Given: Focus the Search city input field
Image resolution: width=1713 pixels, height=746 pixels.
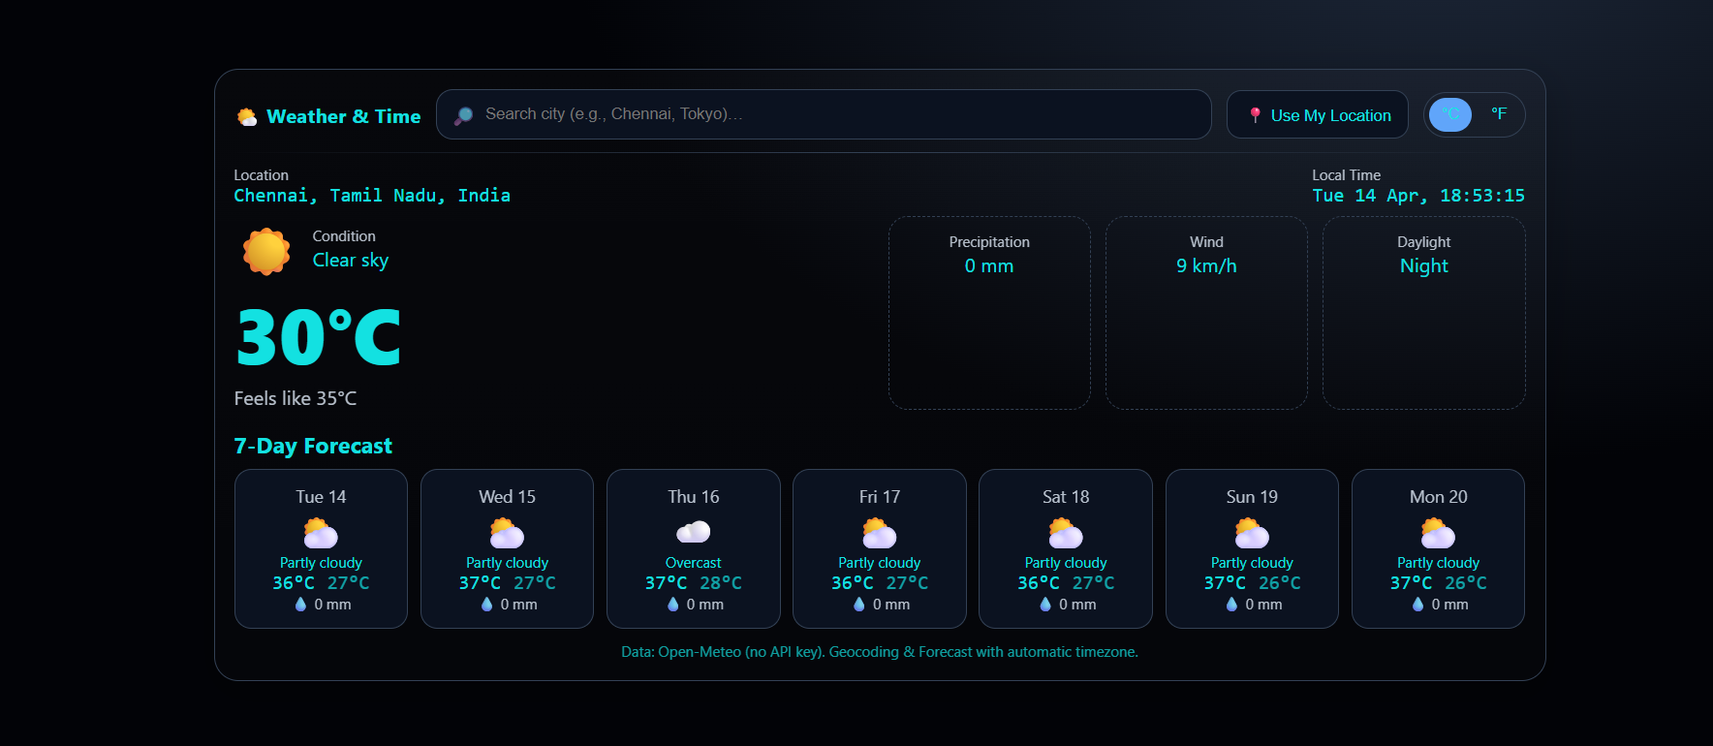Looking at the screenshot, I should [824, 114].
